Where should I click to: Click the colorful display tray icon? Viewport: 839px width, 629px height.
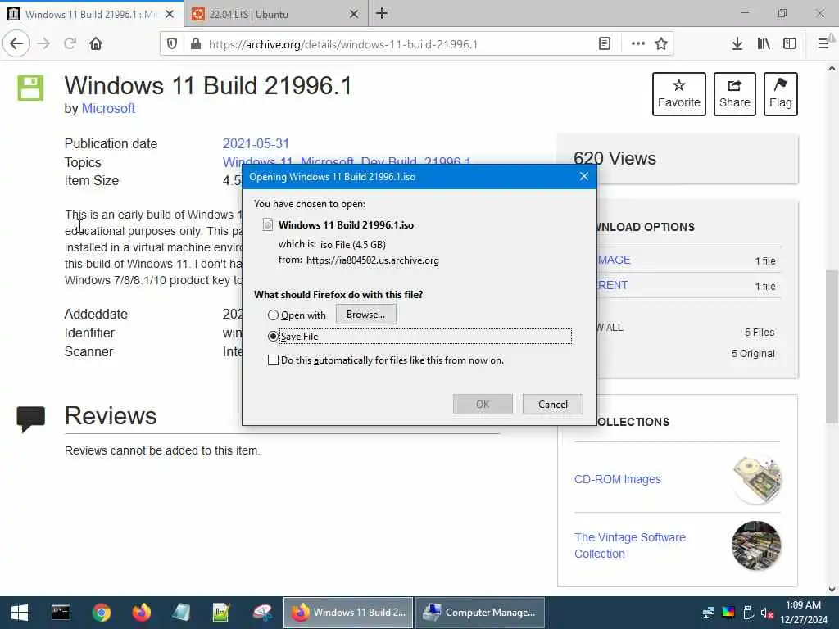tap(728, 613)
